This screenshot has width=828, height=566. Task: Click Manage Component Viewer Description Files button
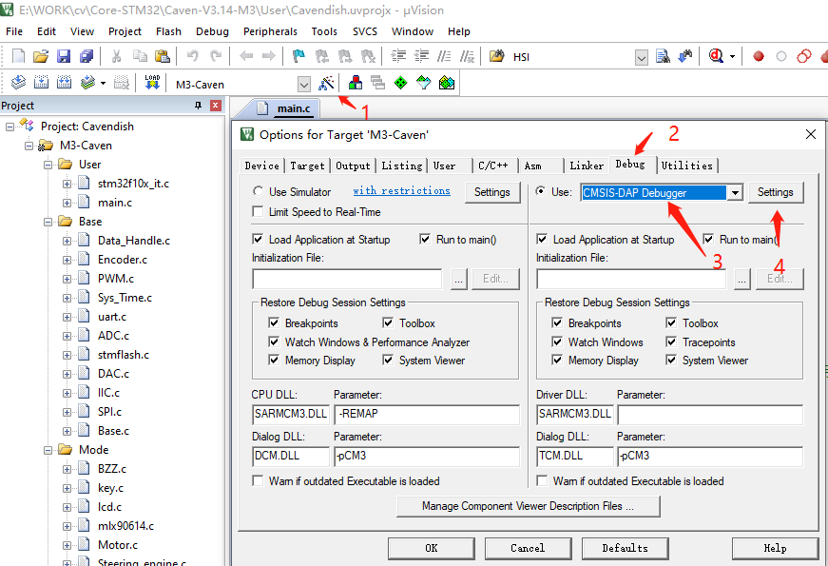click(528, 506)
